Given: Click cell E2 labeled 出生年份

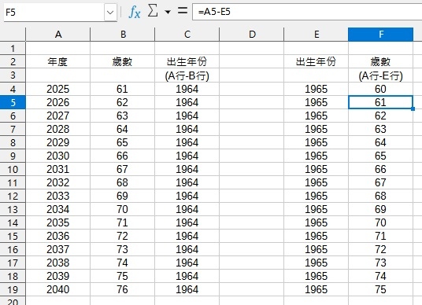Looking at the screenshot, I should 316,62.
